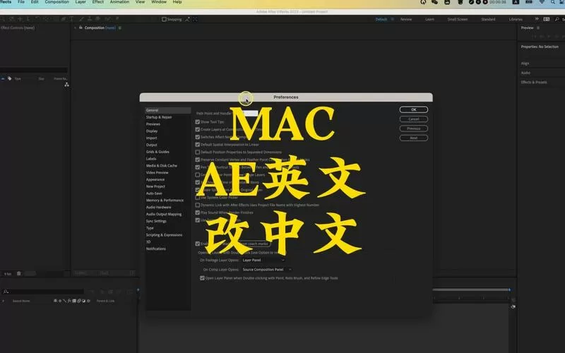Select Sync Settings preferences category

click(x=156, y=221)
